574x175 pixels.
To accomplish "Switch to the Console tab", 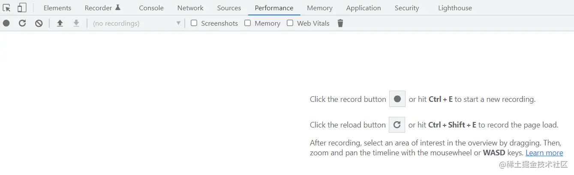I will pyautogui.click(x=151, y=8).
